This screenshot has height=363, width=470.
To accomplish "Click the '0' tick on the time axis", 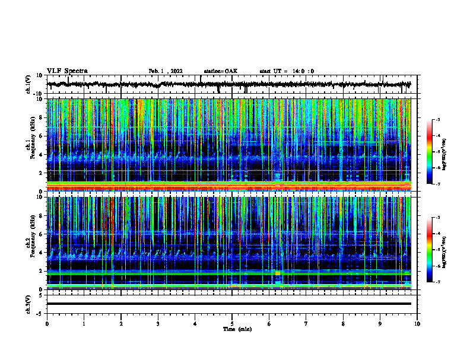I will pyautogui.click(x=47, y=324).
